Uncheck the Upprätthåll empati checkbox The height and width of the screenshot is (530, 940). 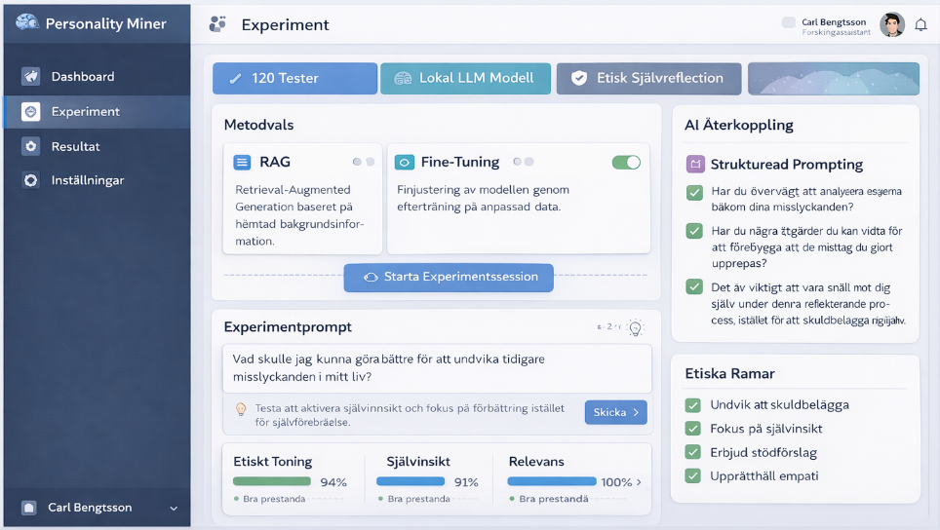point(693,476)
